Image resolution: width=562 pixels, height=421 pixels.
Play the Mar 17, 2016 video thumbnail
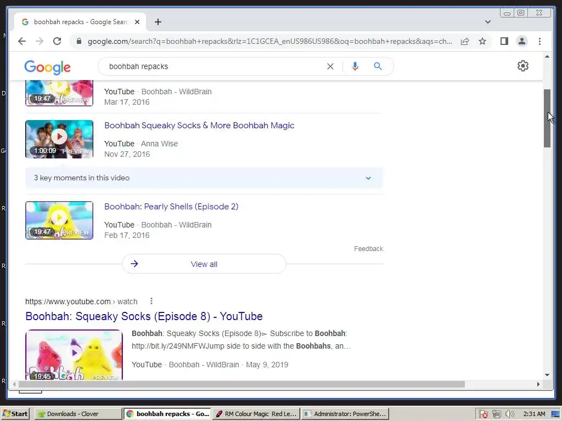click(59, 93)
